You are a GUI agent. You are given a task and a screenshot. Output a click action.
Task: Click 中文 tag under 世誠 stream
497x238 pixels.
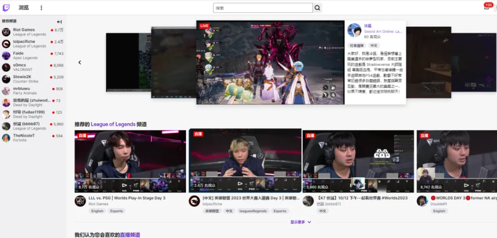323,211
